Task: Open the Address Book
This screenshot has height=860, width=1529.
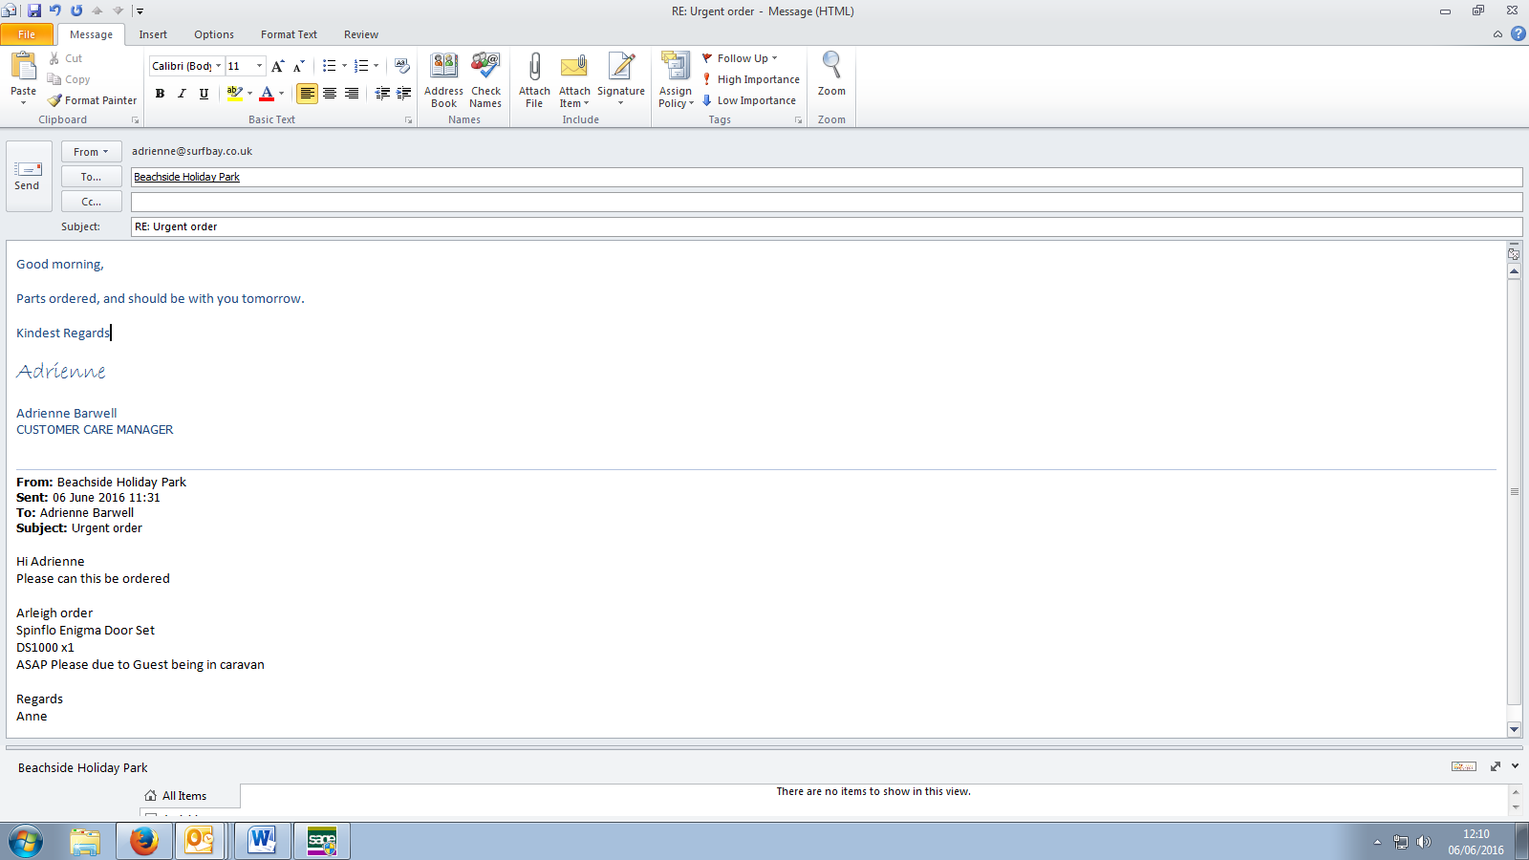Action: tap(443, 79)
